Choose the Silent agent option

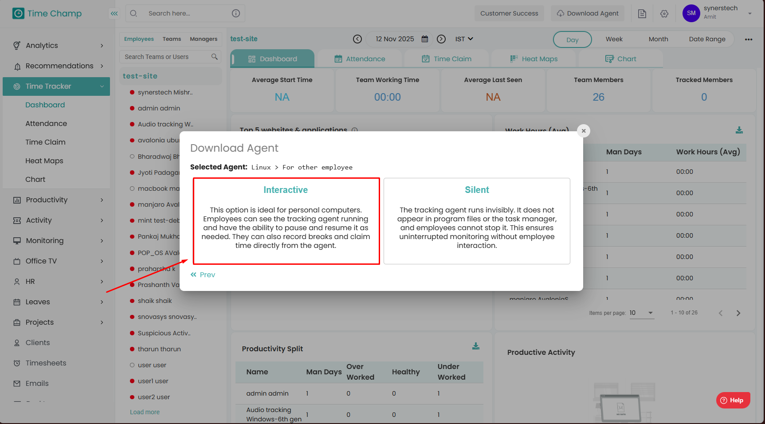477,221
